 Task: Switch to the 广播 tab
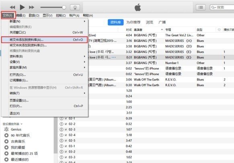(162, 22)
